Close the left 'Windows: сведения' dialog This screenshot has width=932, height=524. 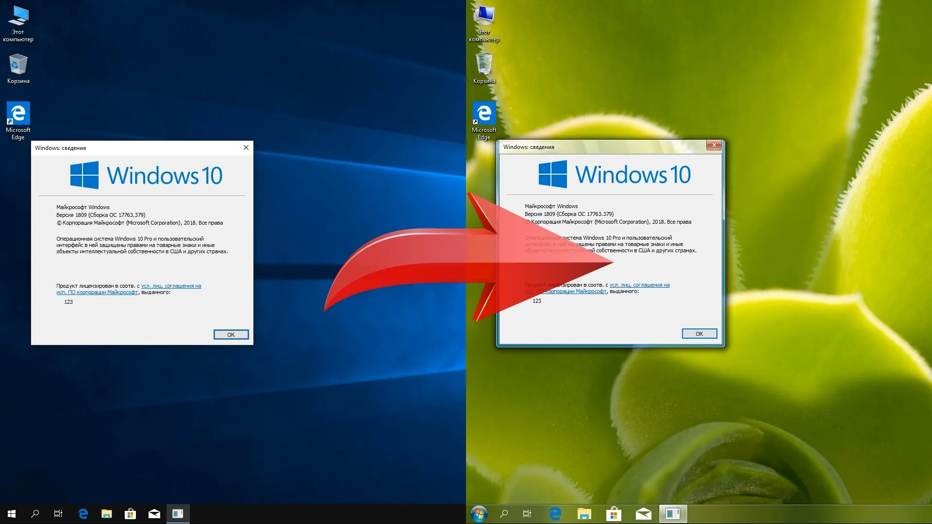point(246,147)
